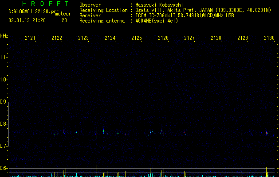279x177 pixels.
Task: Select the ICOM IC-706mkII receiver text
Action: click(185, 15)
